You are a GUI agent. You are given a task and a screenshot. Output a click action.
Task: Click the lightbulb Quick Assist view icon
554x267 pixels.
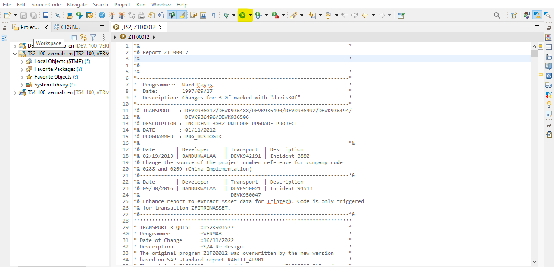[549, 104]
